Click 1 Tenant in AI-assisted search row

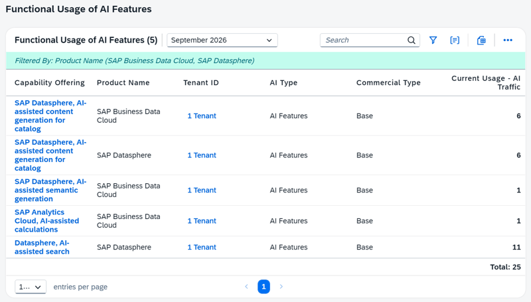point(202,247)
